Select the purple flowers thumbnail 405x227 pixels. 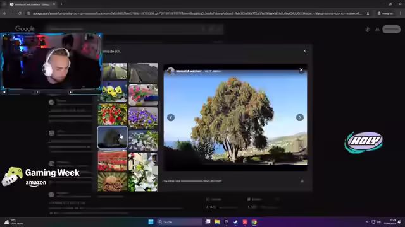pyautogui.click(x=143, y=118)
